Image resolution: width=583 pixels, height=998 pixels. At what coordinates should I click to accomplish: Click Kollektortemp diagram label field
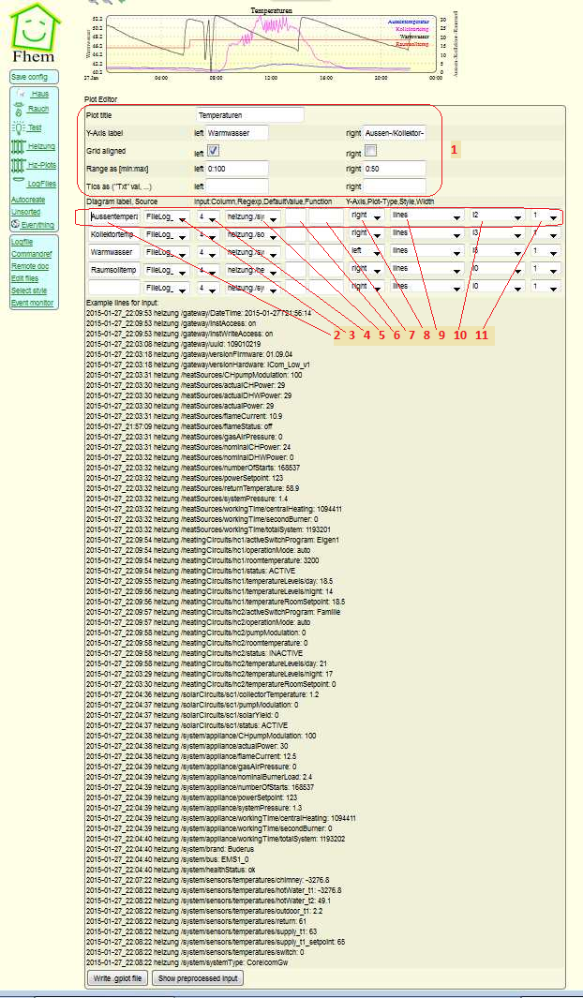pyautogui.click(x=114, y=233)
